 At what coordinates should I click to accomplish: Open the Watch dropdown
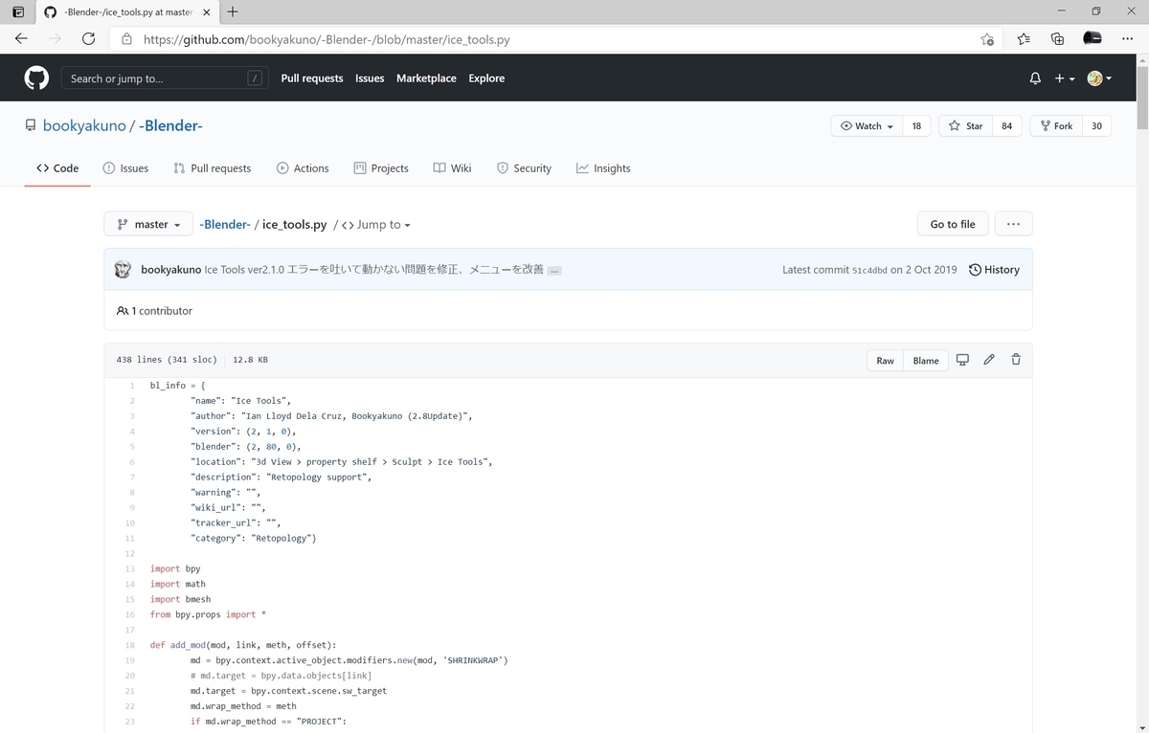point(867,126)
